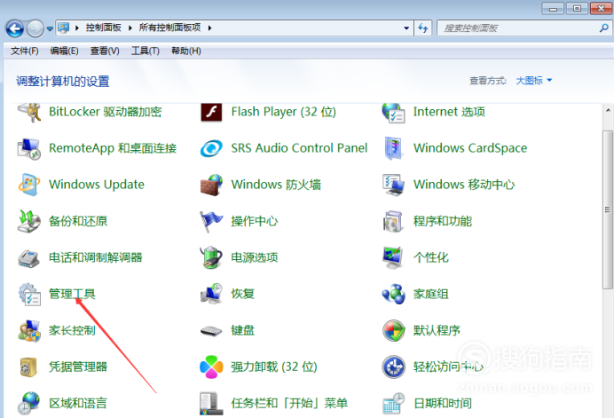This screenshot has width=614, height=418.
Task: Minimize the Control Panel window
Action: point(553,8)
